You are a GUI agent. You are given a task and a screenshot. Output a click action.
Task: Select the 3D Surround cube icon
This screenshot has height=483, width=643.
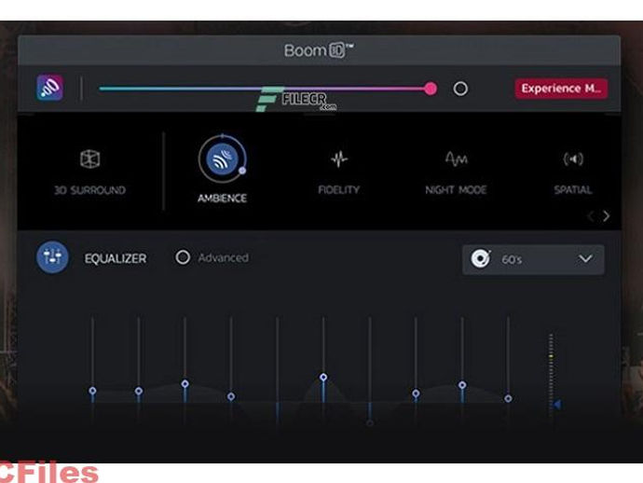(x=89, y=159)
